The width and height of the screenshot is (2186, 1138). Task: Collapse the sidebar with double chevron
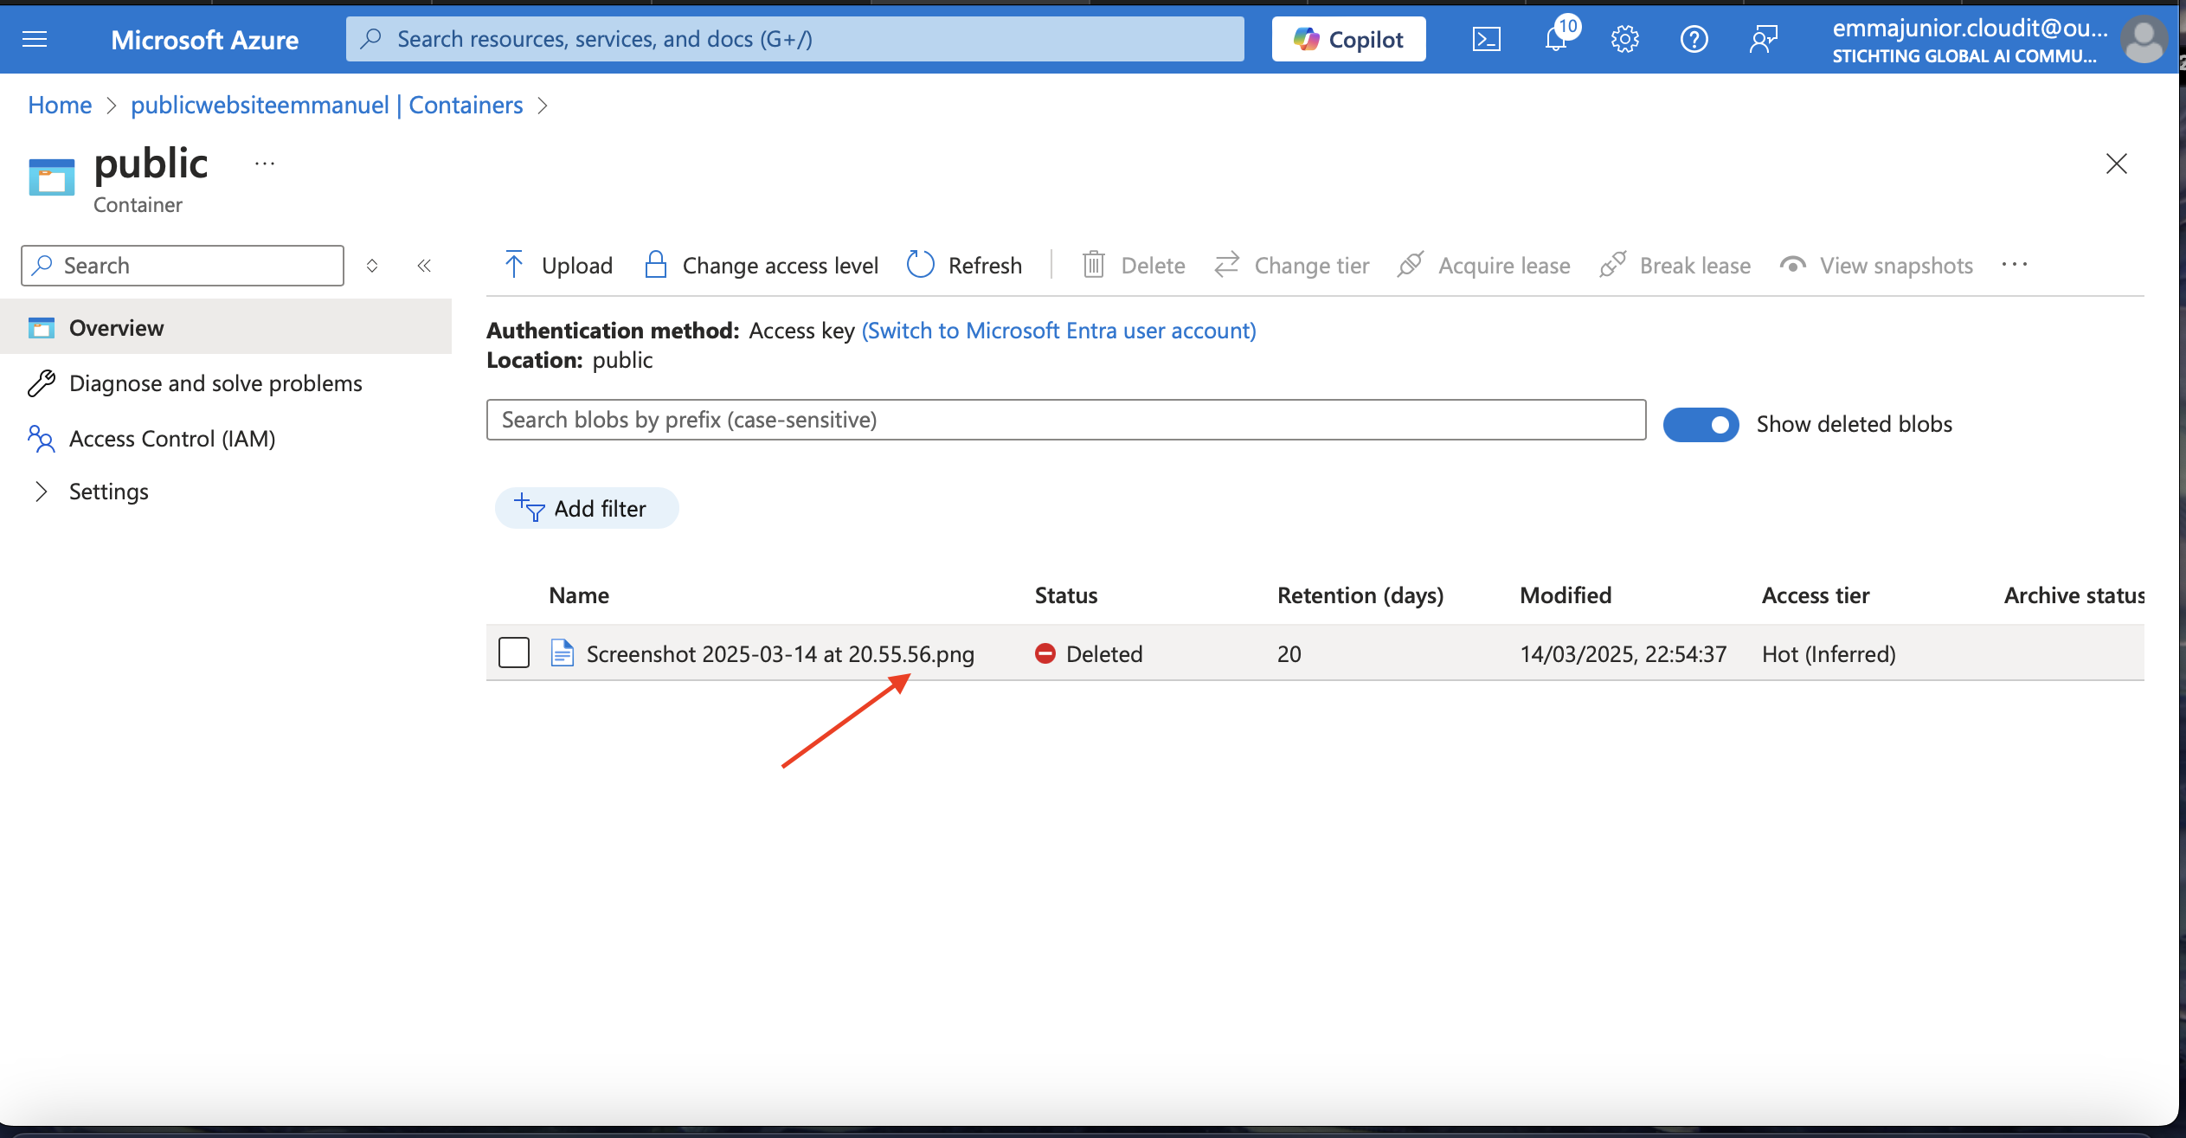pyautogui.click(x=424, y=266)
